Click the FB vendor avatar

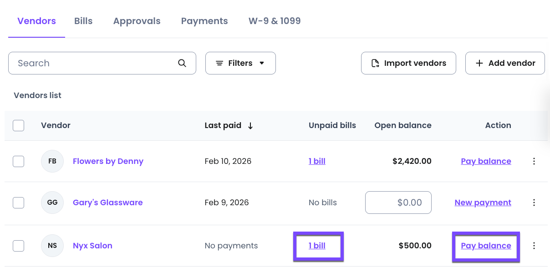pyautogui.click(x=52, y=161)
